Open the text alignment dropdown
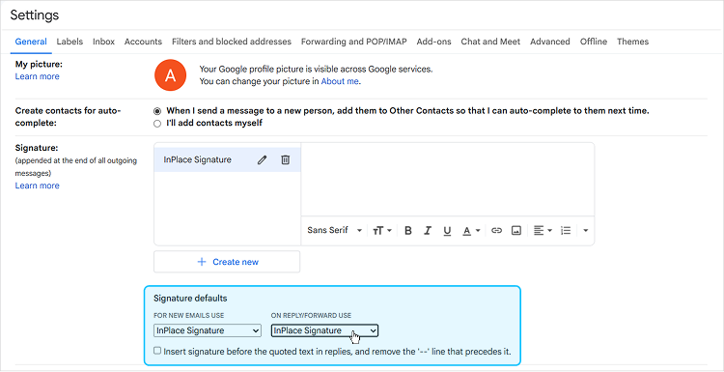The height and width of the screenshot is (372, 724). point(543,230)
